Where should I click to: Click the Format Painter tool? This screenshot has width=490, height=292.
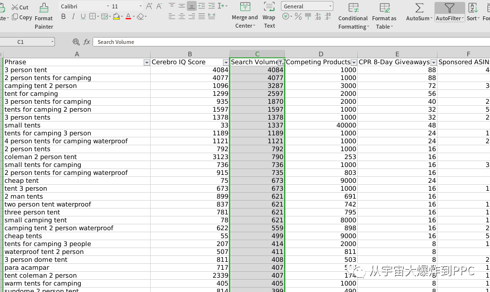point(44,16)
